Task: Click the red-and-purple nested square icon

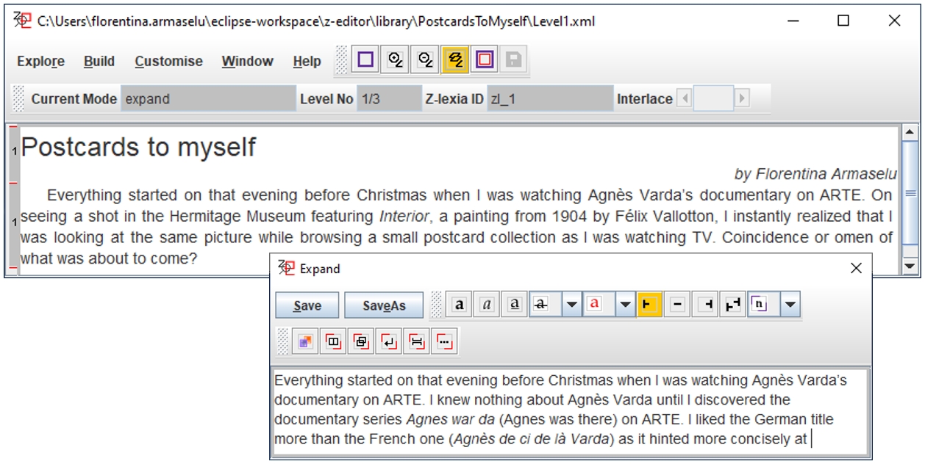Action: point(485,60)
